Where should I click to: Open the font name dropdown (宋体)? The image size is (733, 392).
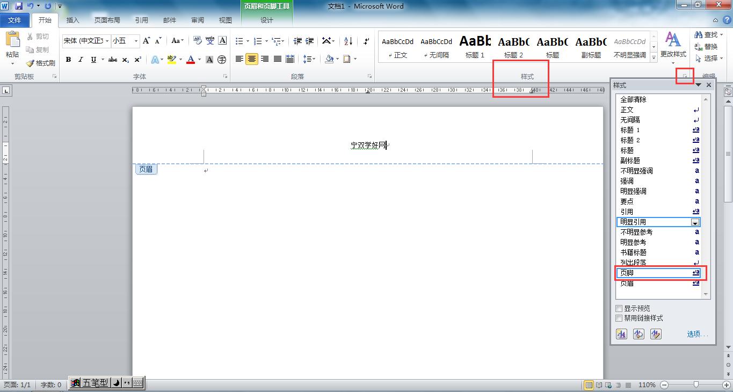(x=107, y=41)
